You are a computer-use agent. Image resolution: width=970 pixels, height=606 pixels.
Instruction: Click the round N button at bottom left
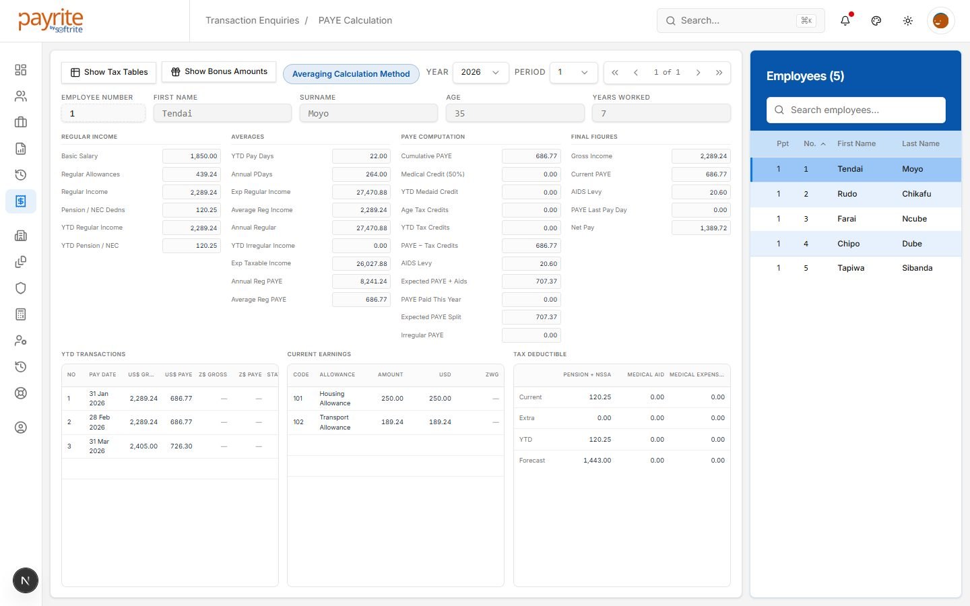tap(26, 580)
